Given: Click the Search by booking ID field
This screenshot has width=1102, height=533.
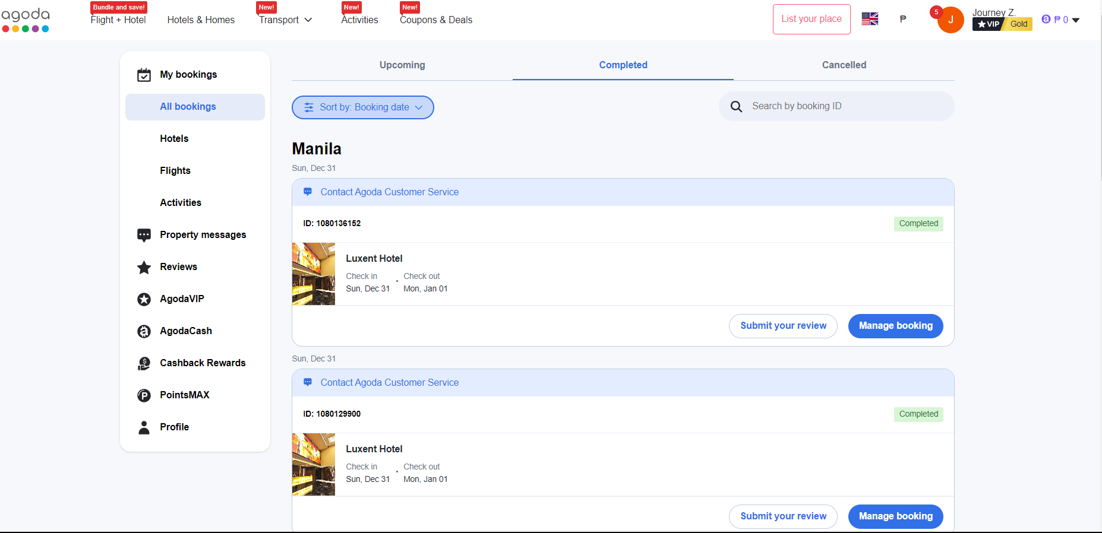Looking at the screenshot, I should (x=836, y=106).
